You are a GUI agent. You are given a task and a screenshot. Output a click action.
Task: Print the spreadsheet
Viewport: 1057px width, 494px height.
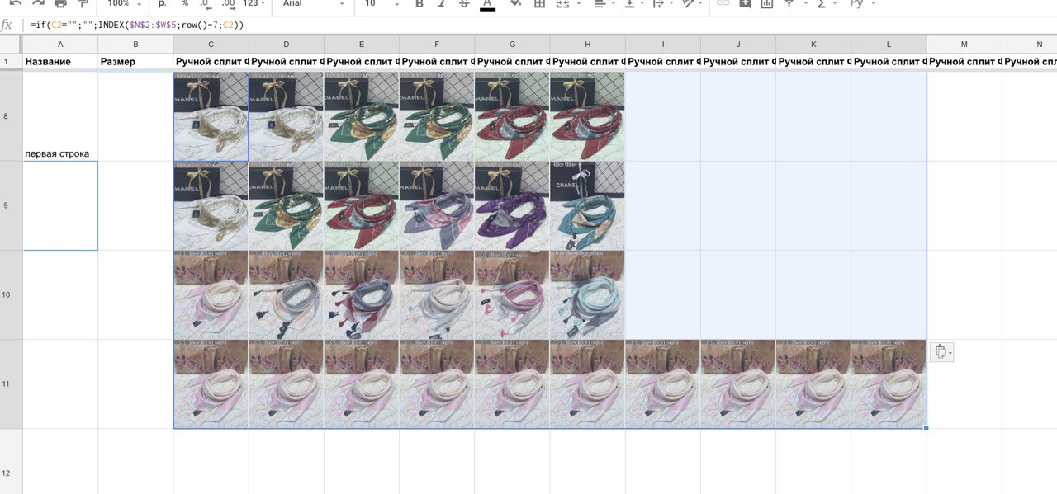click(60, 4)
